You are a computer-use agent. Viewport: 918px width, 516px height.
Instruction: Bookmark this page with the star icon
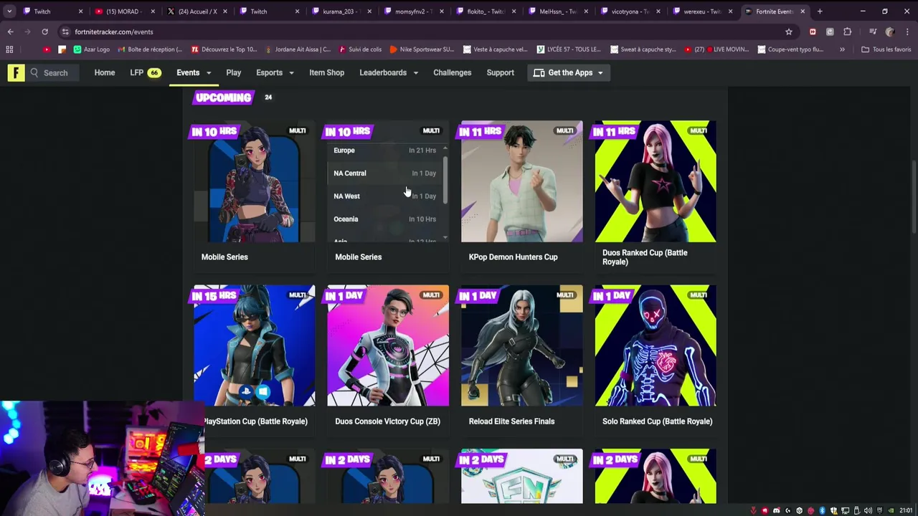[789, 32]
